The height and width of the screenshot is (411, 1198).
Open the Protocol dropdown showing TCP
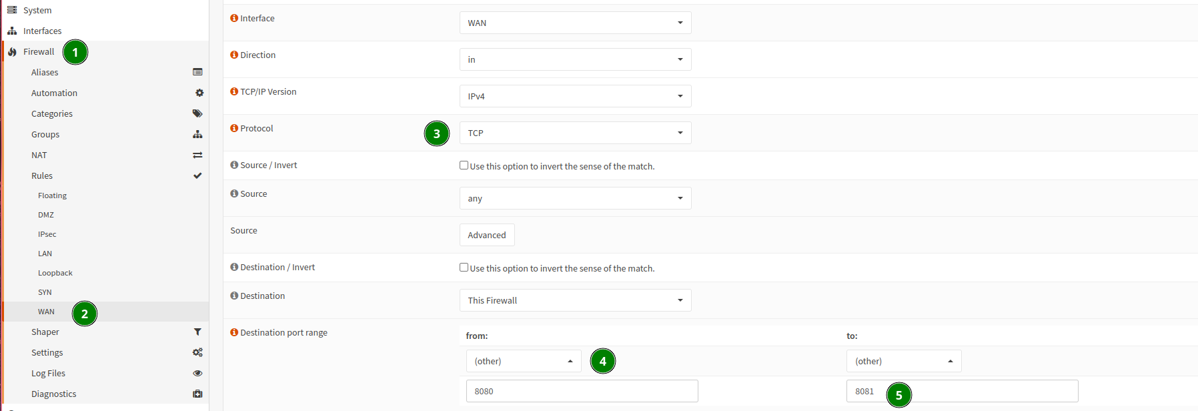[575, 133]
